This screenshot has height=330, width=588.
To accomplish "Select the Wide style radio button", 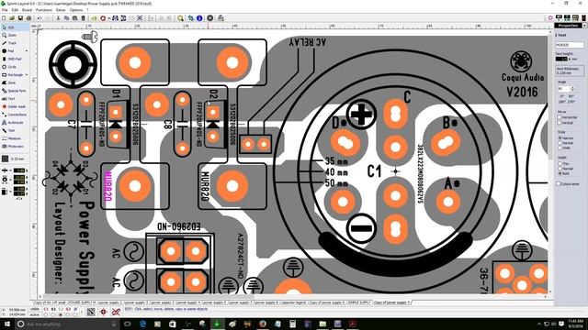I will [x=560, y=148].
